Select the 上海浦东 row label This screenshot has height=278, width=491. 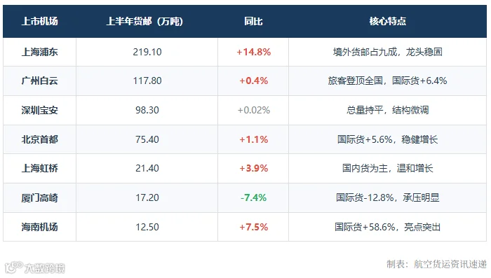[x=40, y=52]
